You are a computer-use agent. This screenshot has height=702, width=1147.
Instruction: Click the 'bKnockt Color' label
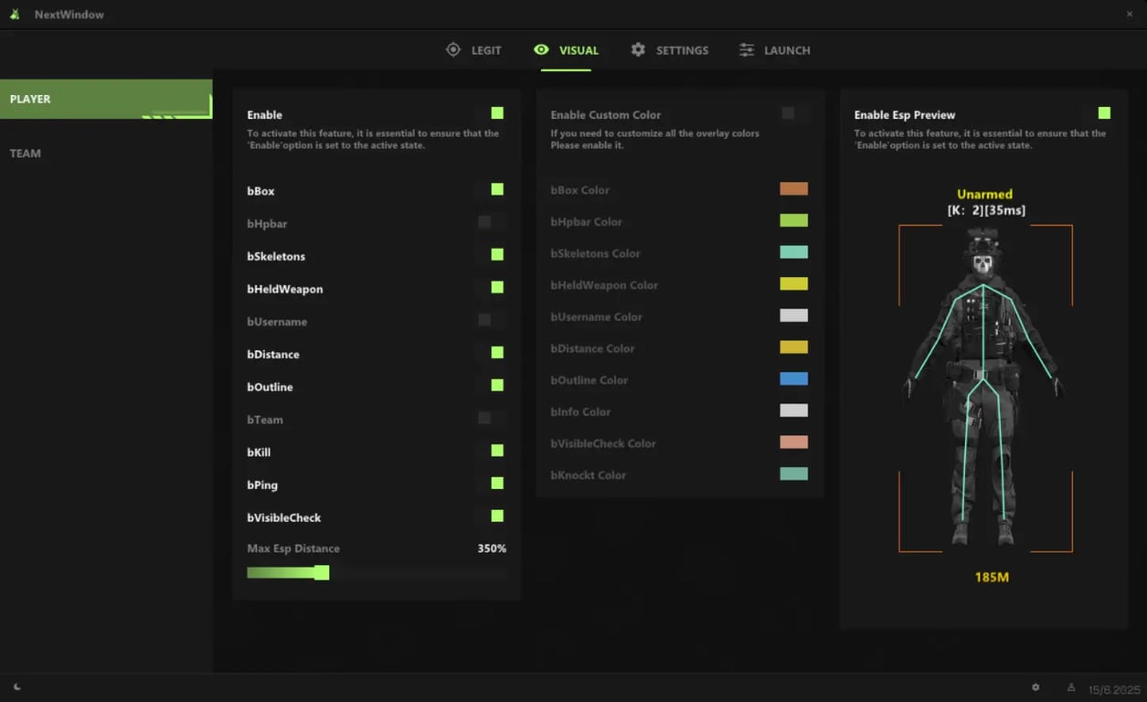(589, 475)
